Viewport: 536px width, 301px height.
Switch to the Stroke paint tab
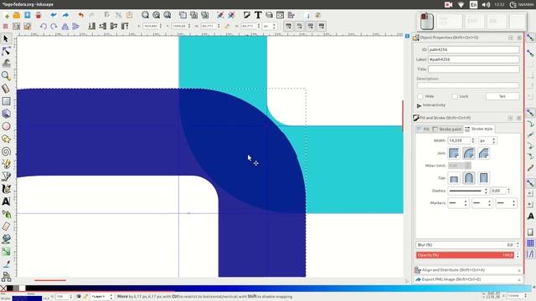(x=446, y=129)
